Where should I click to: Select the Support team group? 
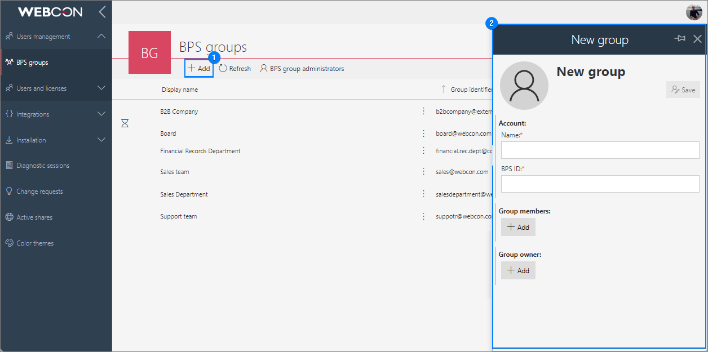[x=179, y=216]
